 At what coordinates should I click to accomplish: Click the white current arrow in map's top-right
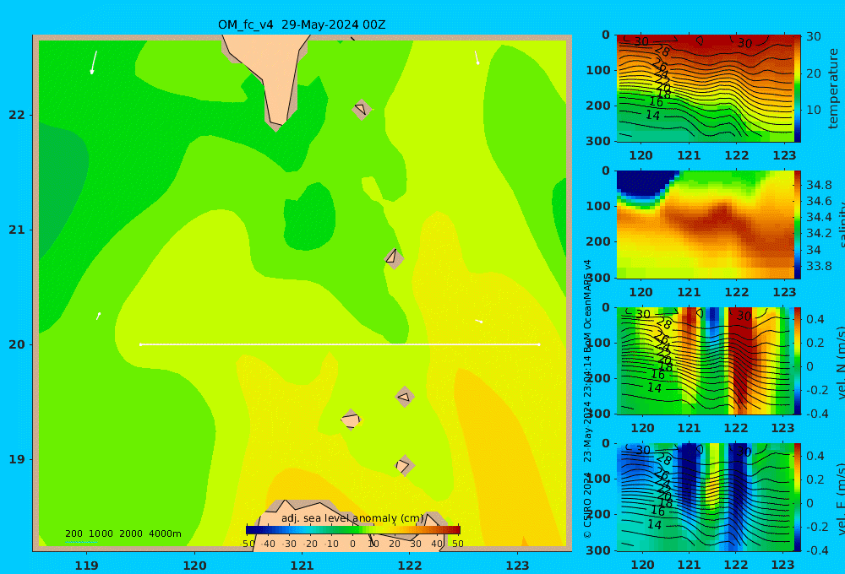[477, 57]
